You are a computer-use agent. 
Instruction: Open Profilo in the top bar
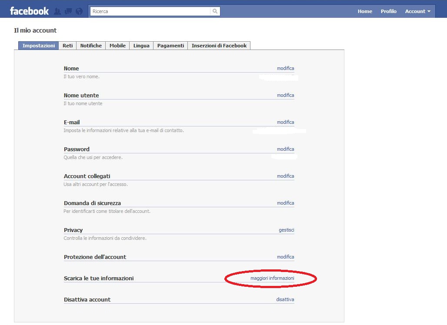388,11
